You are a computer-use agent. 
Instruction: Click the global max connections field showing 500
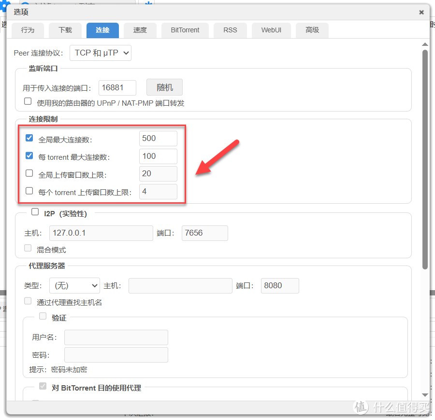click(x=158, y=139)
